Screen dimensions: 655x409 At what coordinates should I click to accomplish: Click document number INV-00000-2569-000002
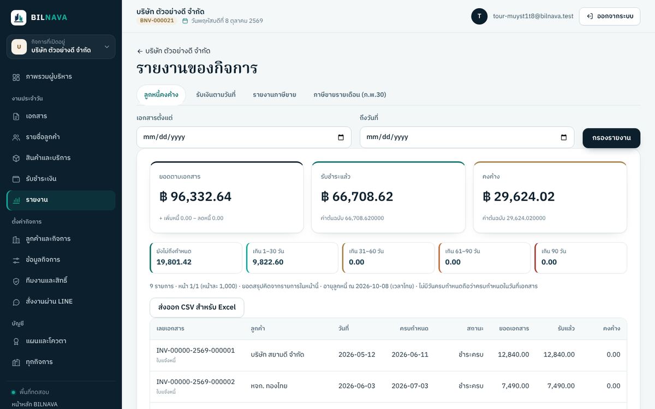pos(195,382)
